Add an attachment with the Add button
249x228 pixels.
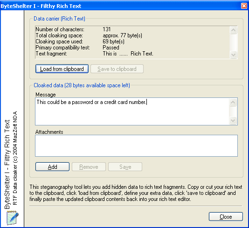tap(52, 167)
